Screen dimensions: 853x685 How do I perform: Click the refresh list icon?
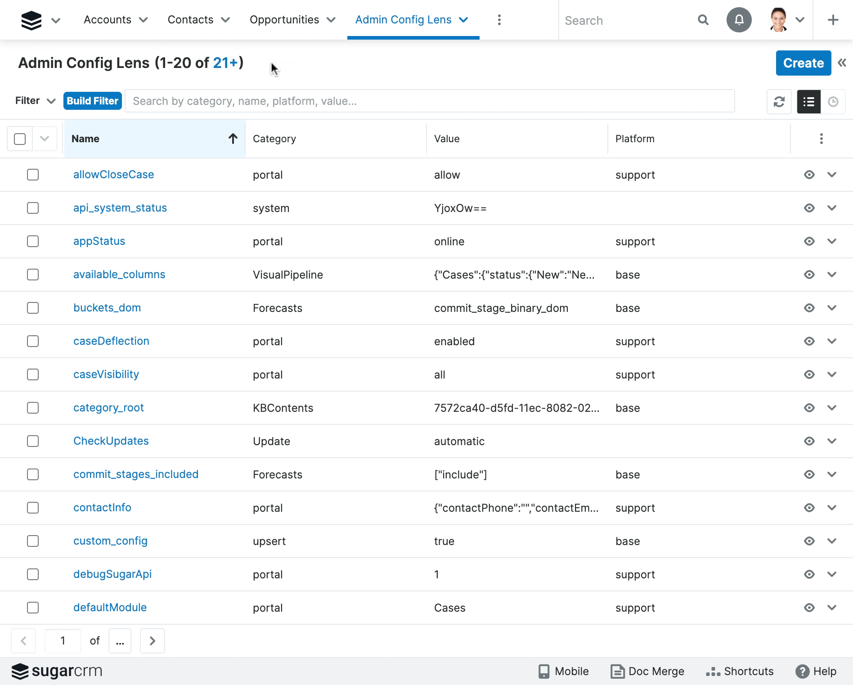(779, 102)
